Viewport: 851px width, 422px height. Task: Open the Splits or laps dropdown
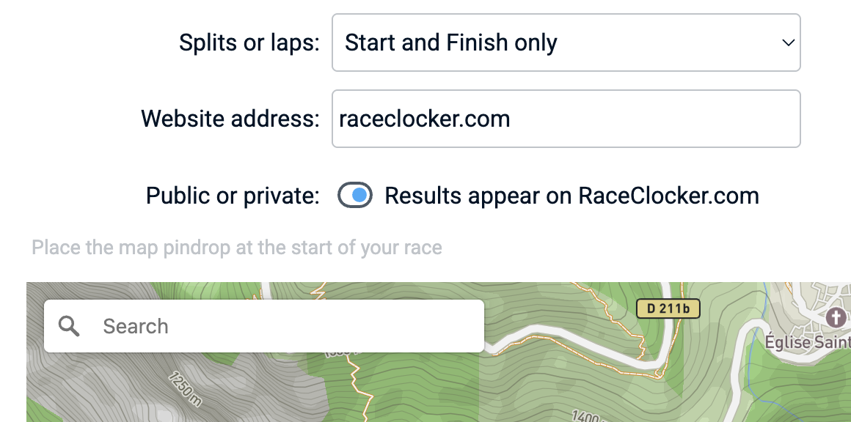tap(565, 42)
